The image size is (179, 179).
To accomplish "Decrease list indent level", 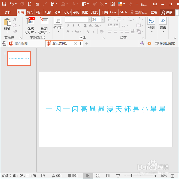I will tap(110, 25).
